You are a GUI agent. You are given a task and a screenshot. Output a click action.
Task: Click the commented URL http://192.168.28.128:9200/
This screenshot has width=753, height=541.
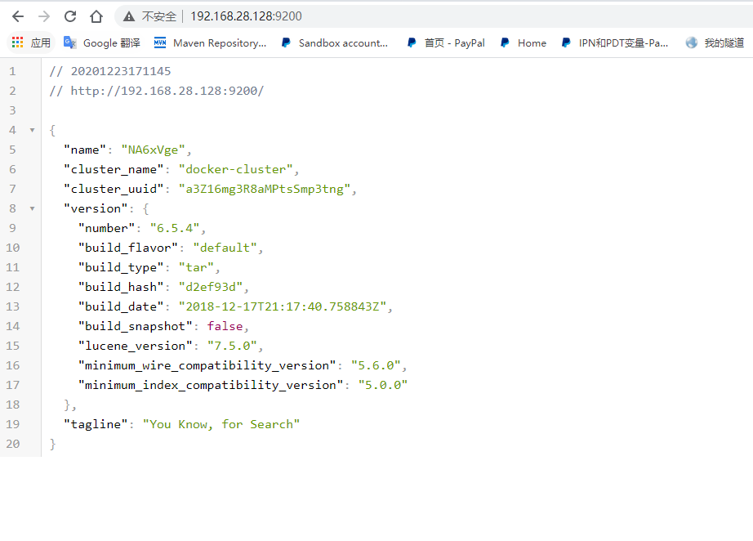click(167, 91)
